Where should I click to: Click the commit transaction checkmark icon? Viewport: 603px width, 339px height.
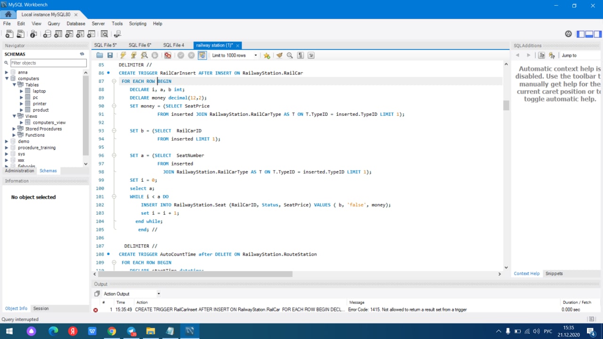(181, 56)
